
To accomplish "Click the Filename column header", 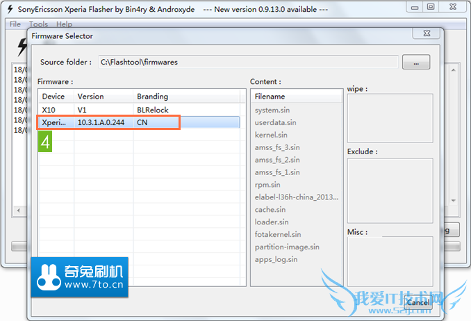I will (x=297, y=97).
